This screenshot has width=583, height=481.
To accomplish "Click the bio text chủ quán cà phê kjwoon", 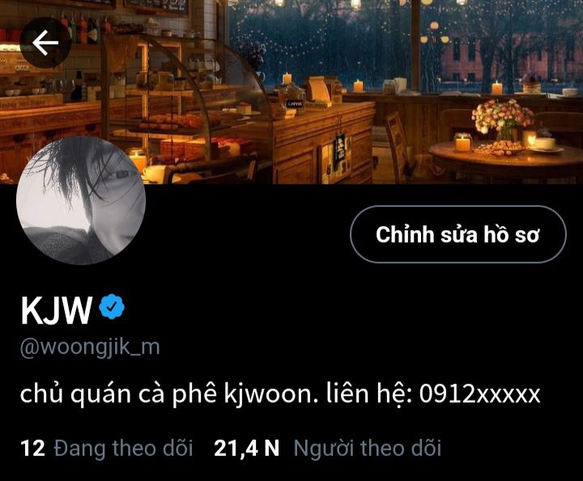I will tap(169, 395).
